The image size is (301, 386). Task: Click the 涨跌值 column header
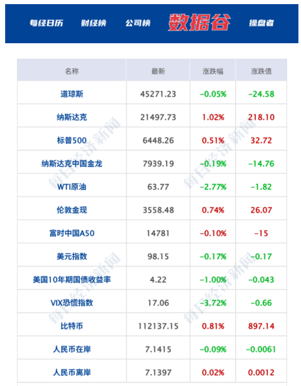point(261,72)
